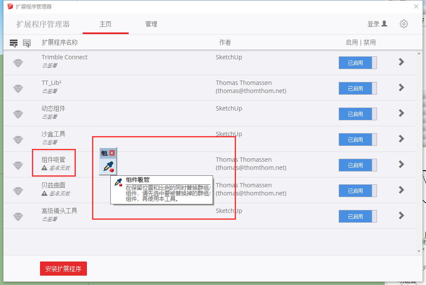This screenshot has height=285, width=426.
Task: Switch to the 主页 tab
Action: pos(105,24)
